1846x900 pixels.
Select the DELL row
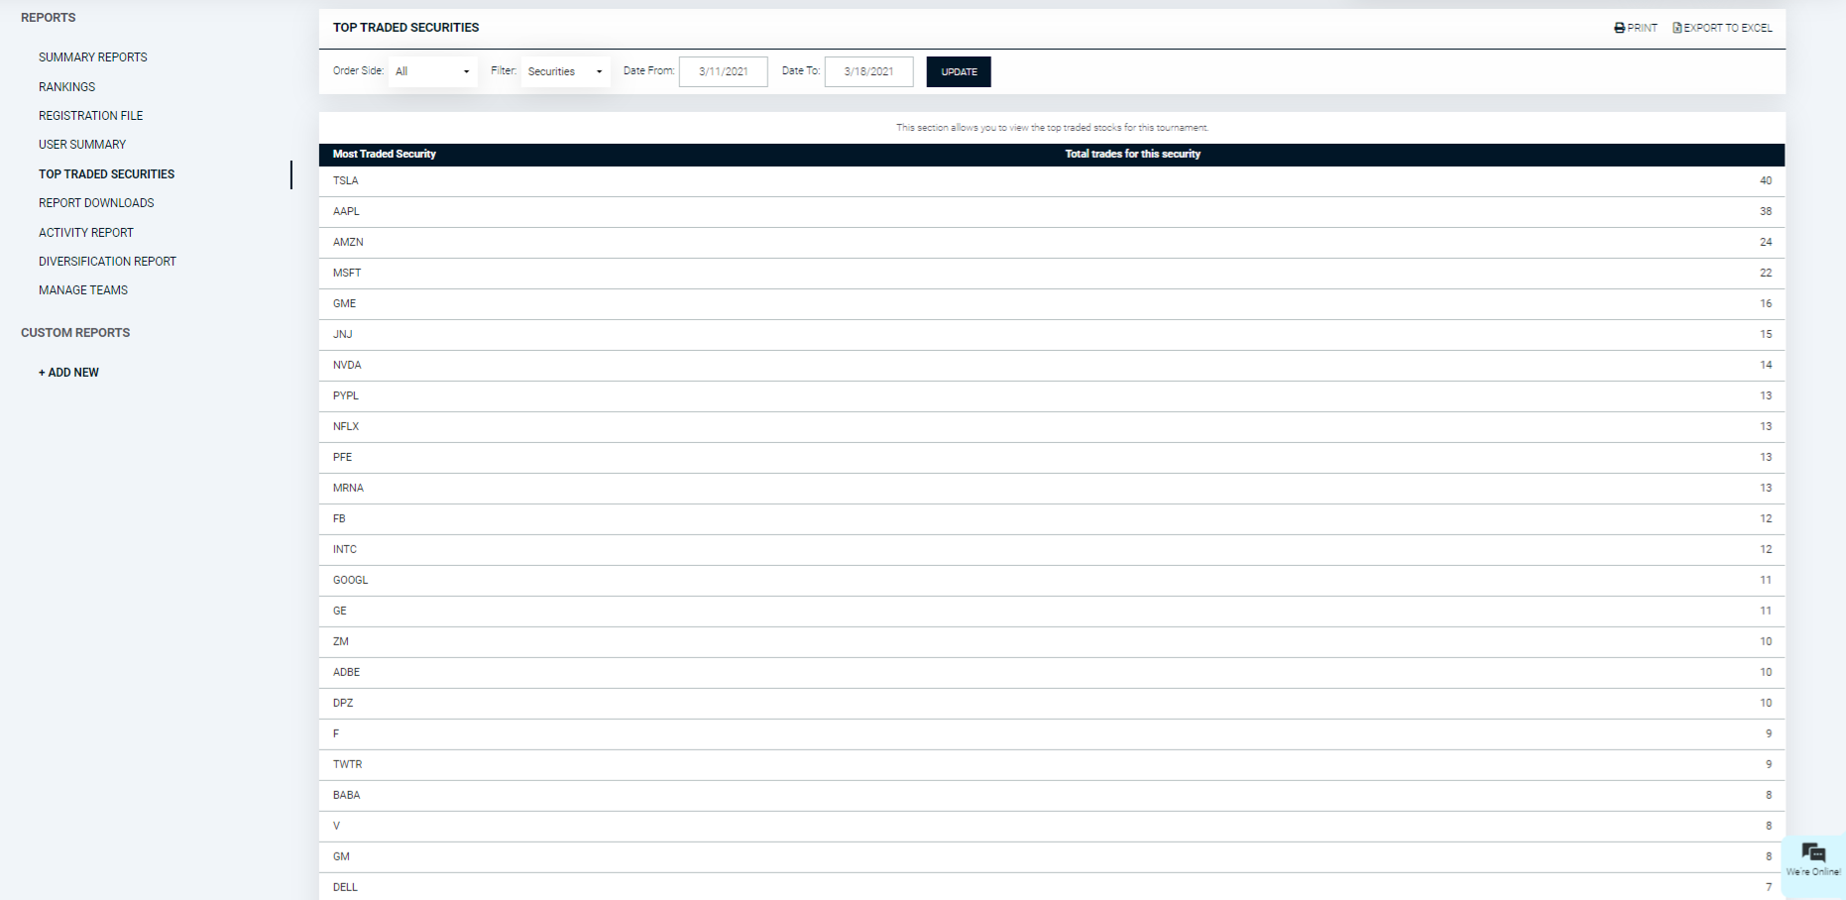click(1052, 887)
